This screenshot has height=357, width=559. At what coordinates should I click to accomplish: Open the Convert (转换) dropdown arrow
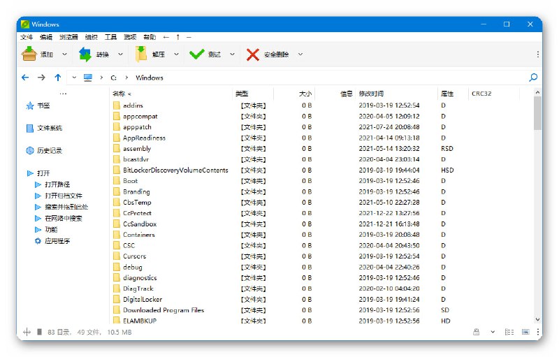point(120,54)
